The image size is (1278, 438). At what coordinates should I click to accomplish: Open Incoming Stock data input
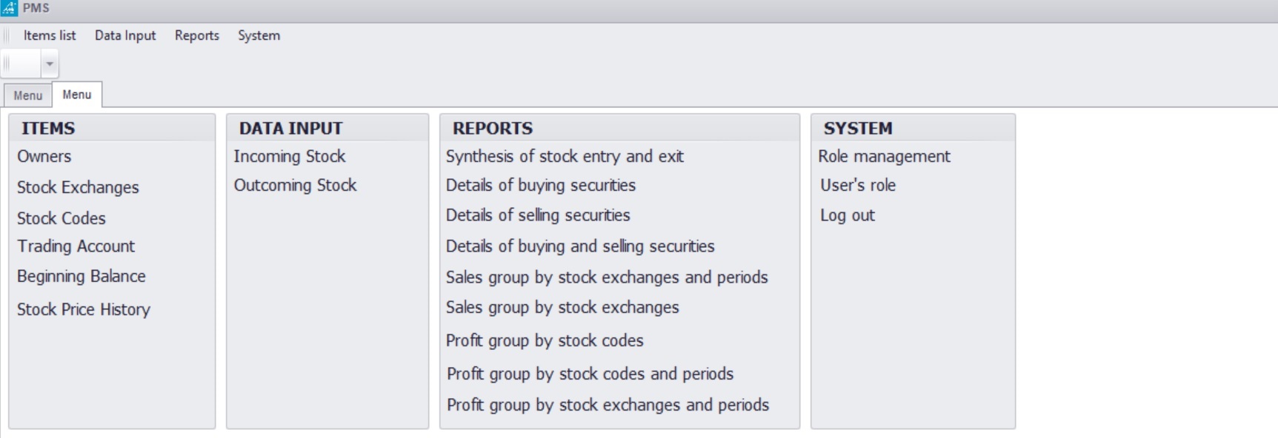[x=290, y=156]
